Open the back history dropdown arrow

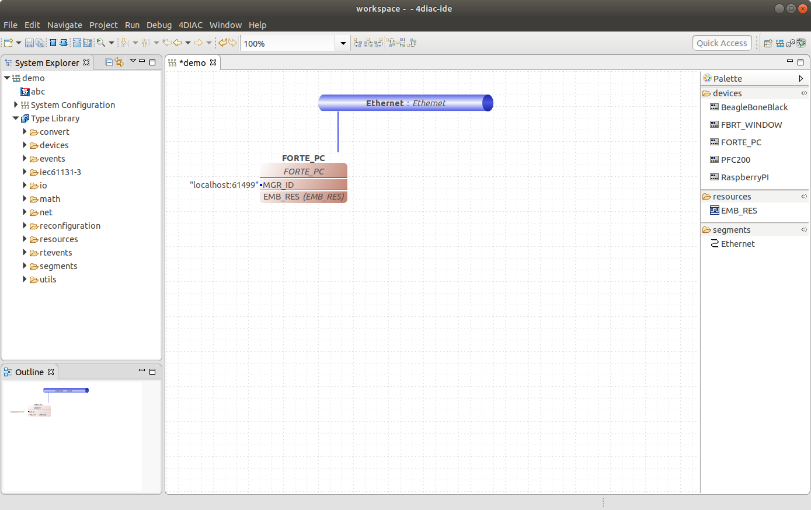(188, 43)
